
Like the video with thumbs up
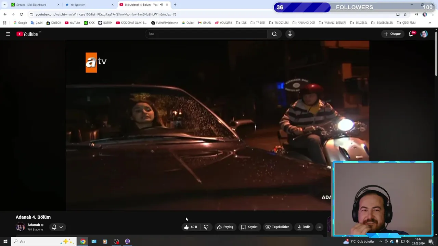[x=191, y=227]
